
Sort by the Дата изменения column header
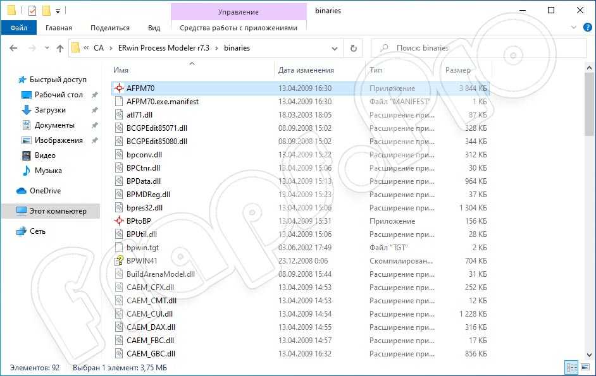coord(320,70)
